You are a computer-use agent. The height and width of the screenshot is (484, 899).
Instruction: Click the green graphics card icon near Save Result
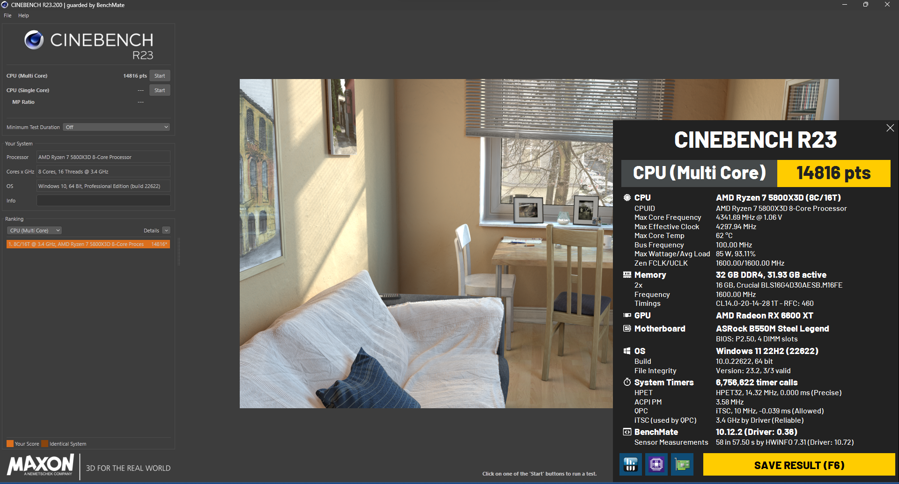point(682,464)
